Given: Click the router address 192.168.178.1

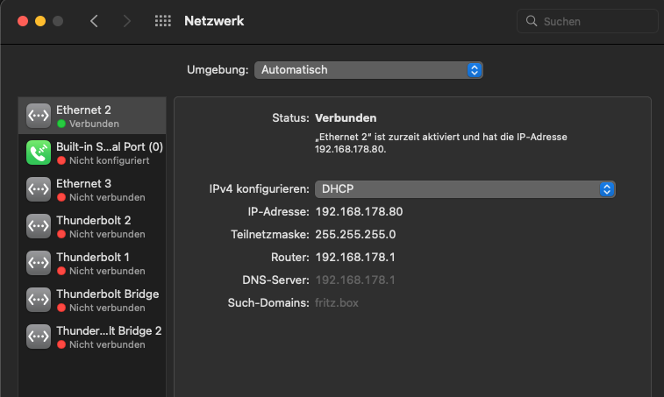Looking at the screenshot, I should click(355, 258).
